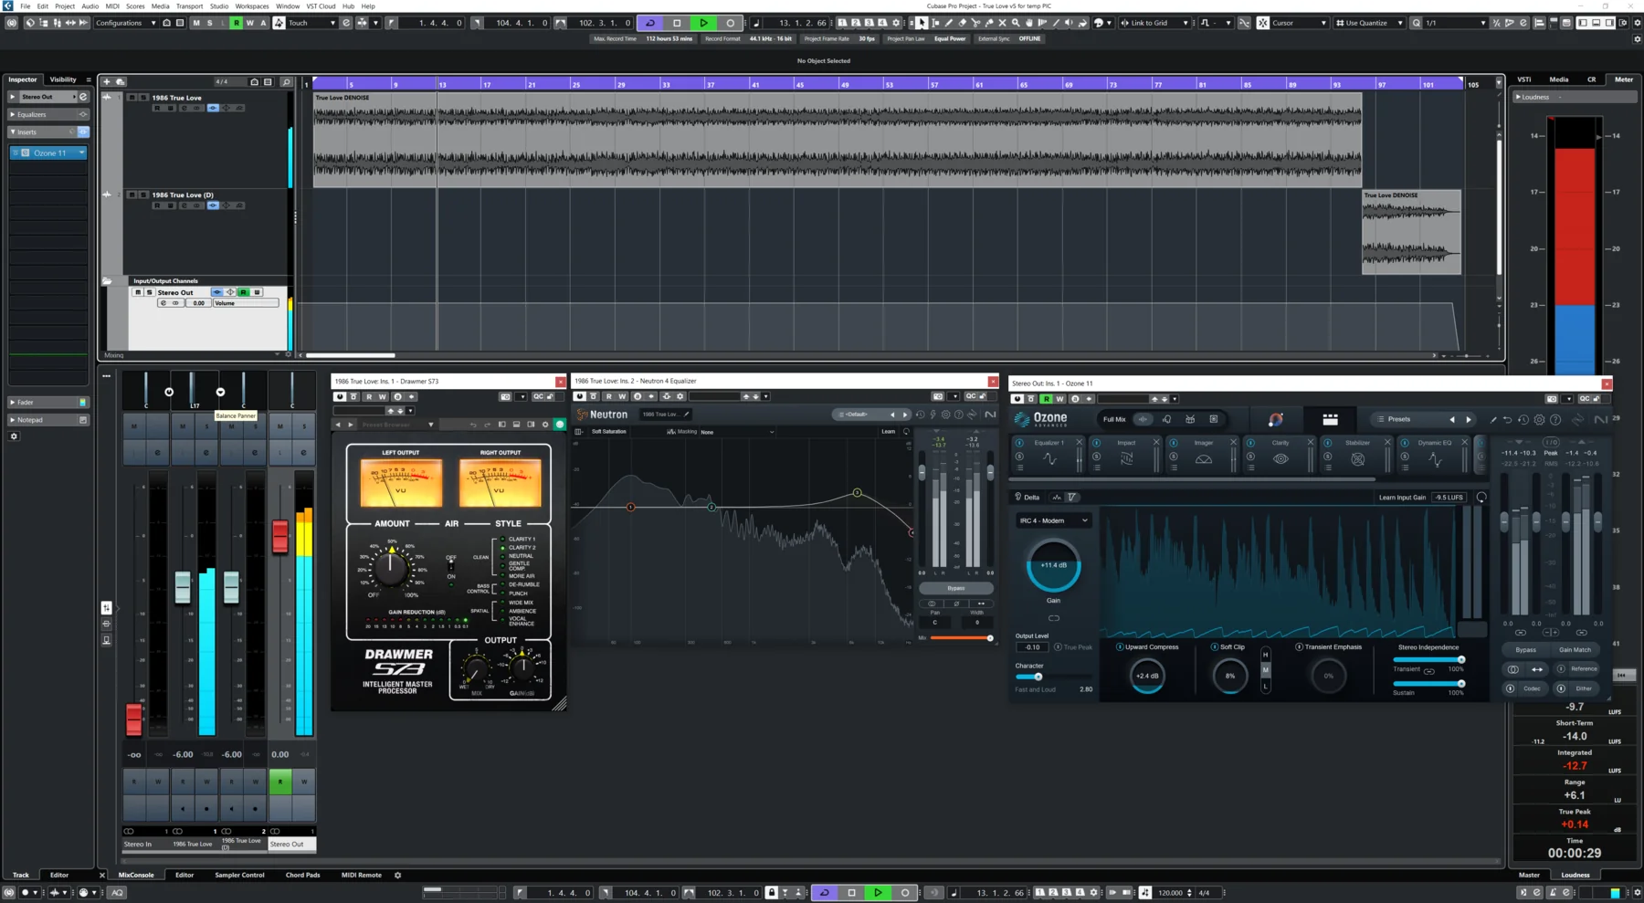Toggle Delta listen in Ozone Maximizer
This screenshot has height=903, width=1644.
(1027, 498)
